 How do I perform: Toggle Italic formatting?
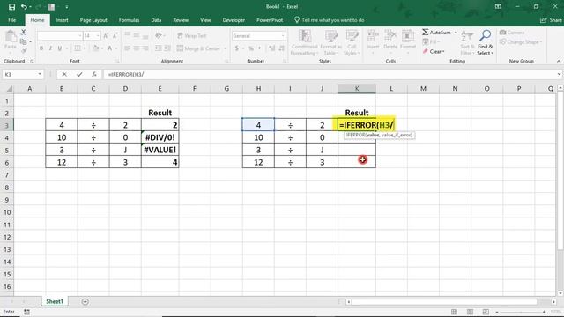[50, 48]
